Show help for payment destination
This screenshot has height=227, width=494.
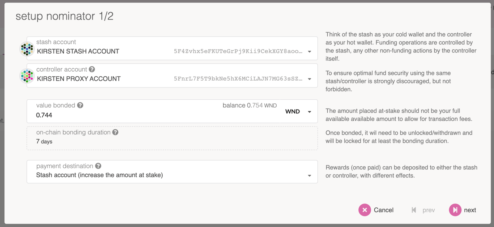click(98, 166)
